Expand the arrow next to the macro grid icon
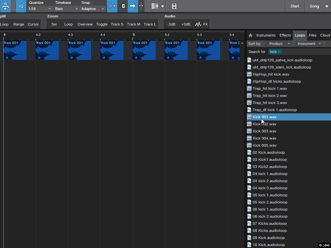The width and height of the screenshot is (331, 248). pos(163,6)
